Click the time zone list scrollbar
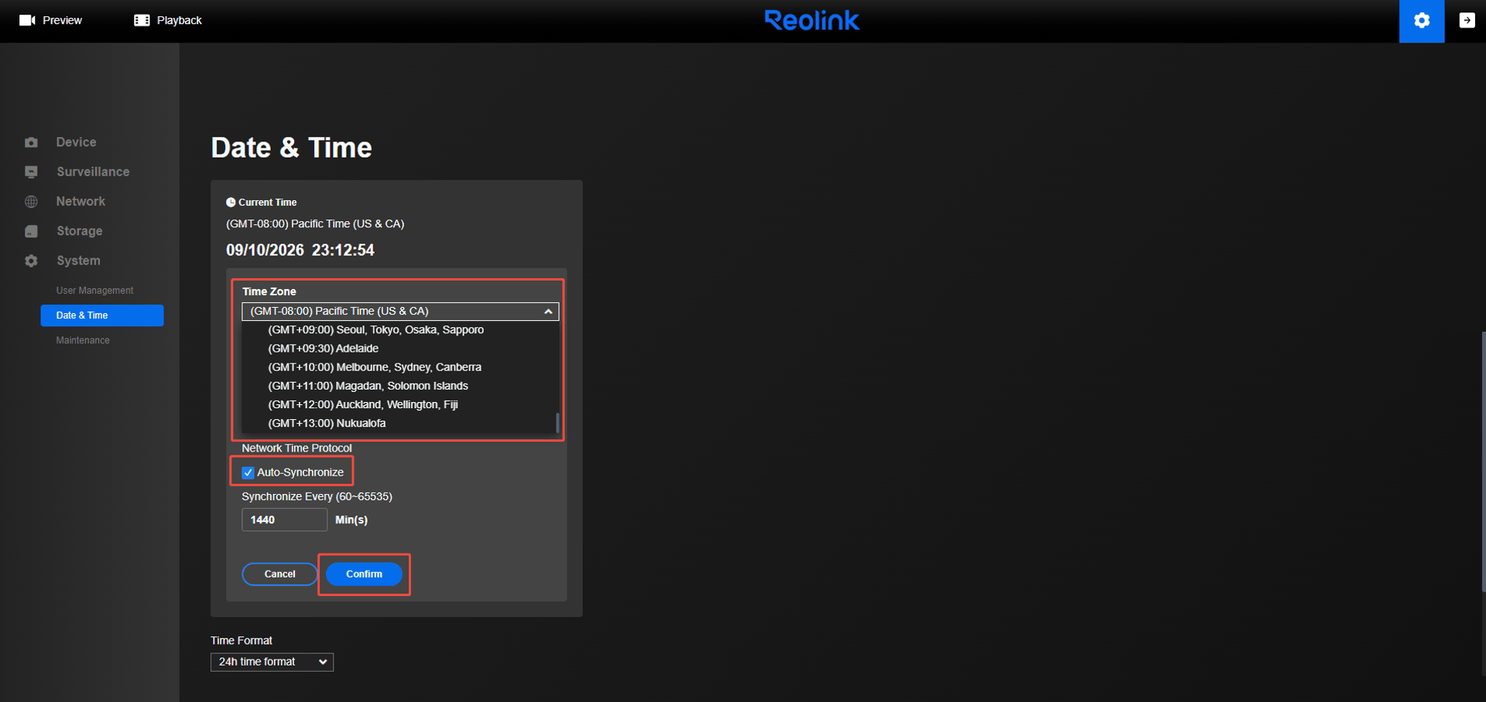The height and width of the screenshot is (702, 1486). (557, 423)
